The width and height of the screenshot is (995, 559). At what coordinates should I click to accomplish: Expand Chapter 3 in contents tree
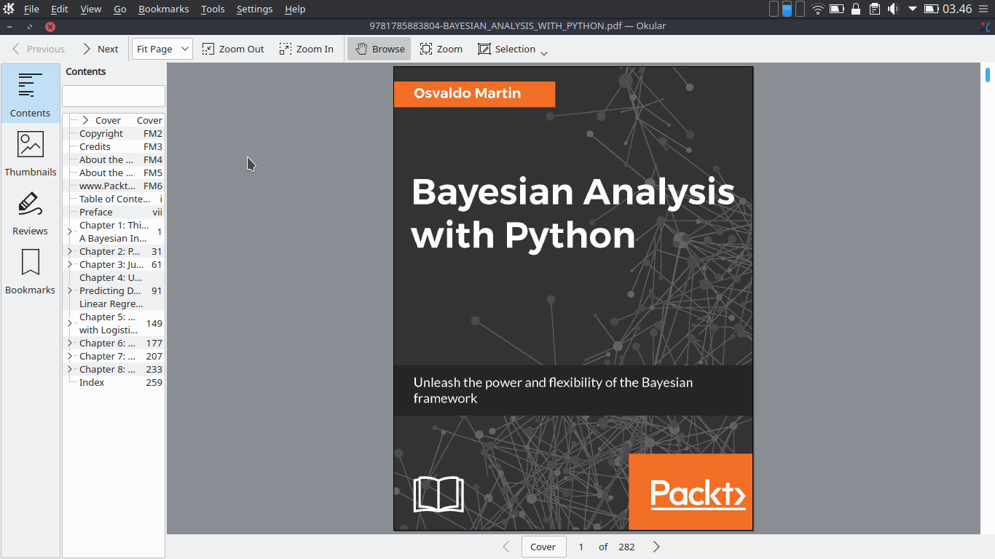[x=70, y=264]
